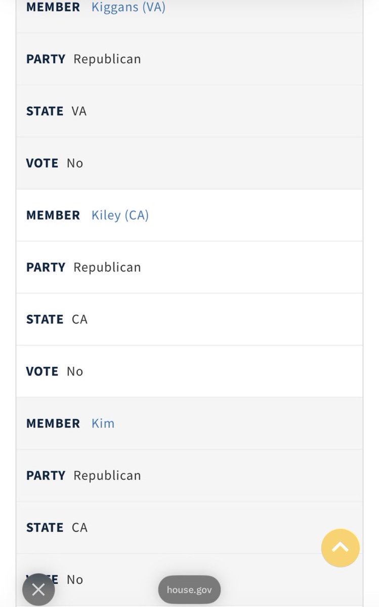Select the CA state value under Kiley

tap(79, 320)
